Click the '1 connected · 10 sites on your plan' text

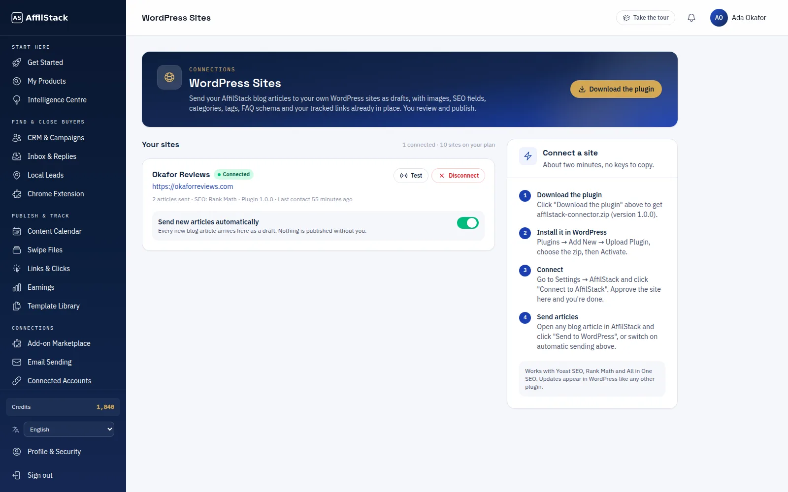tap(449, 145)
